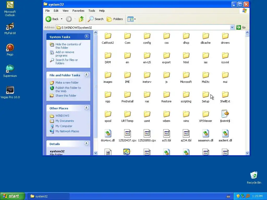Image resolution: width=267 pixels, height=200 pixels.
Task: Open the File menu
Action: tap(47, 11)
